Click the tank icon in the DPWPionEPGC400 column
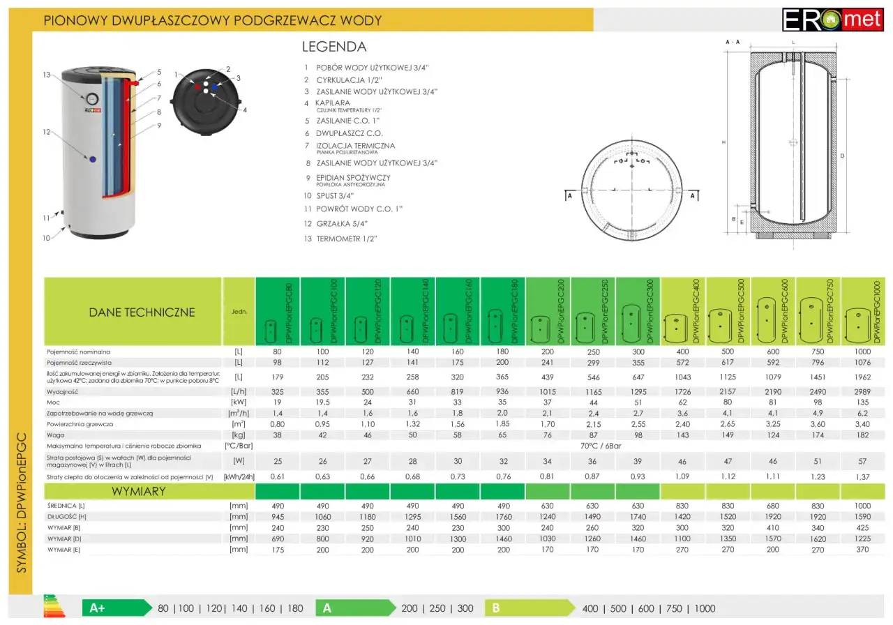This screenshot has width=893, height=625. pyautogui.click(x=675, y=325)
